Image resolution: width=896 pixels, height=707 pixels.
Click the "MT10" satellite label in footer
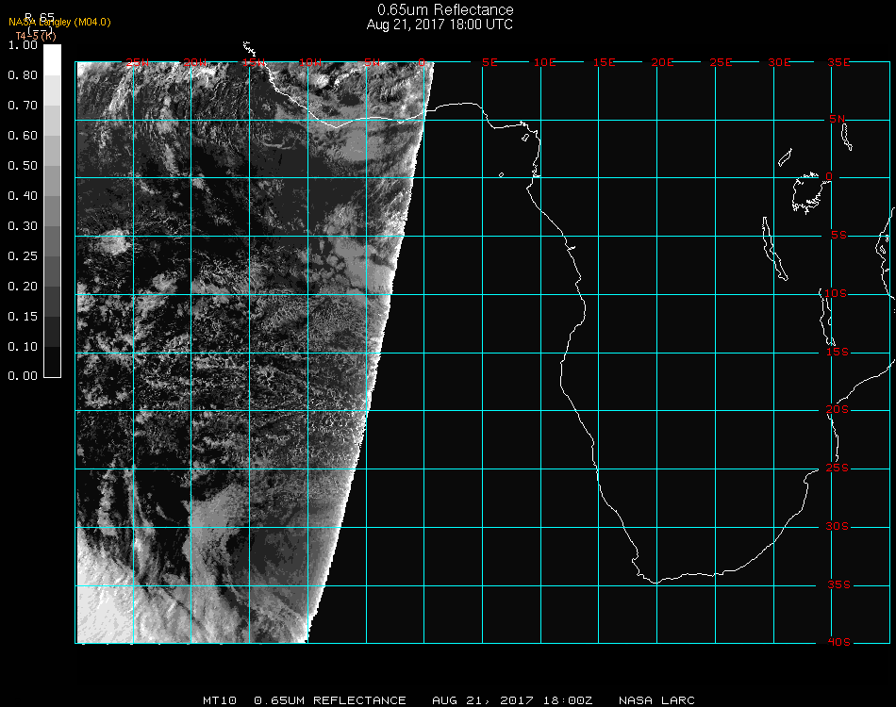point(218,700)
